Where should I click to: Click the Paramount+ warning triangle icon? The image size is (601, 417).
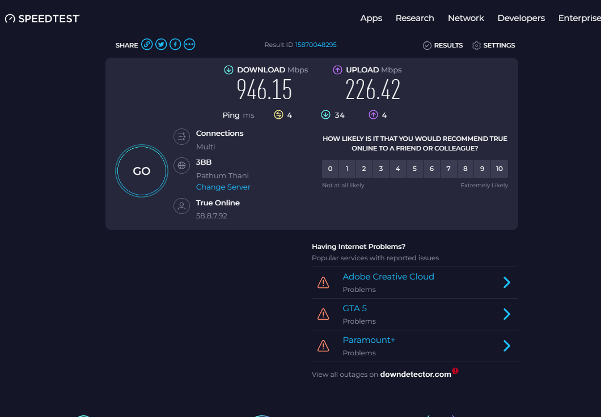pyautogui.click(x=323, y=346)
